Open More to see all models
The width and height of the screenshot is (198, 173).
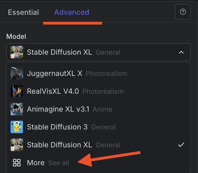[x=36, y=163]
